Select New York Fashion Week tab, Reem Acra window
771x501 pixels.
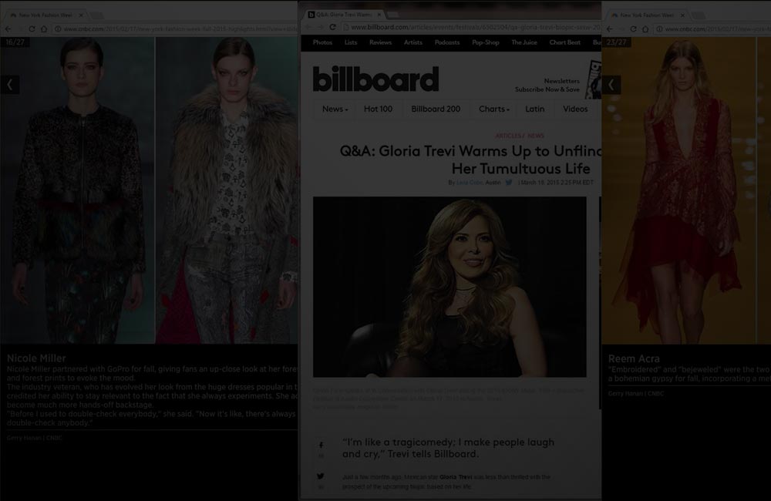click(648, 15)
